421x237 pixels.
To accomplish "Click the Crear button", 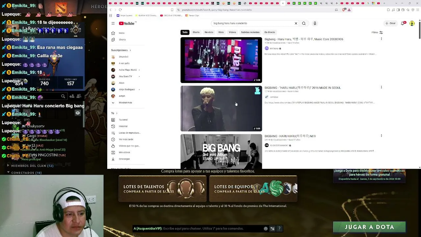I will 390,23.
